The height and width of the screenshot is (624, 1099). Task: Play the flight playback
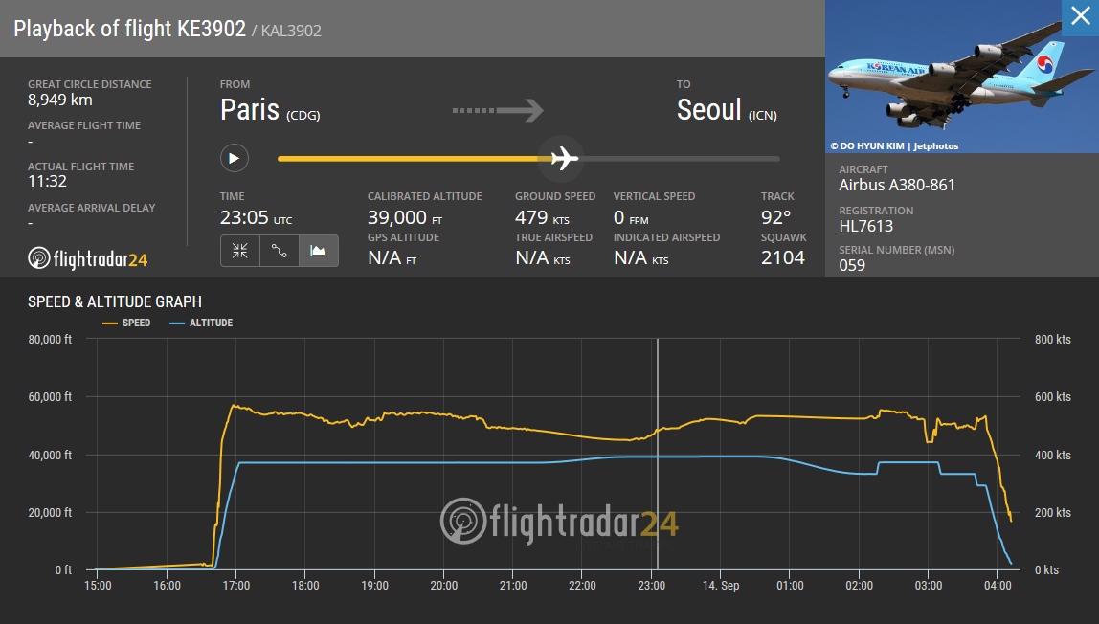(235, 158)
